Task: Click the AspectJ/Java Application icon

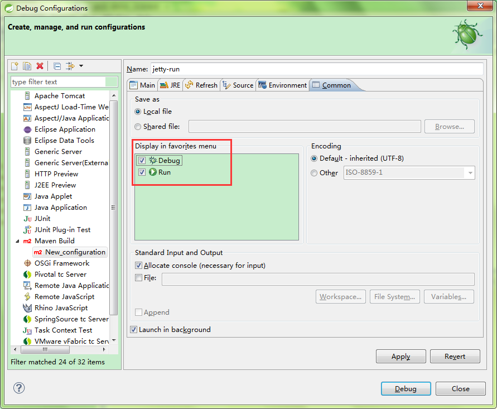Action: (x=27, y=118)
